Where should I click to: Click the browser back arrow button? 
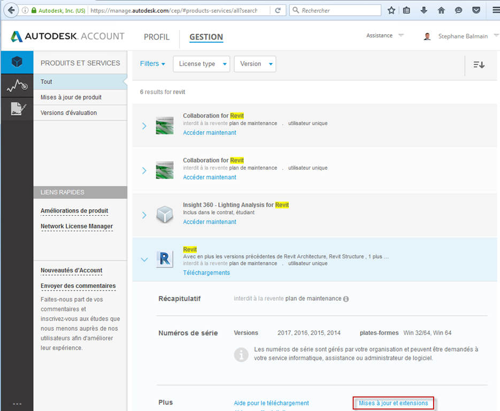coord(12,10)
